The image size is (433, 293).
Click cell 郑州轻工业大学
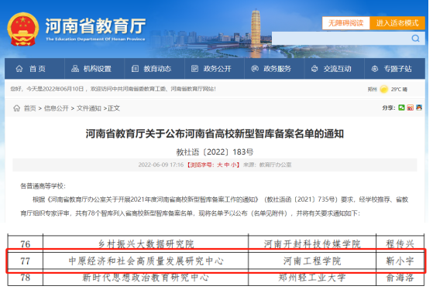(312, 278)
